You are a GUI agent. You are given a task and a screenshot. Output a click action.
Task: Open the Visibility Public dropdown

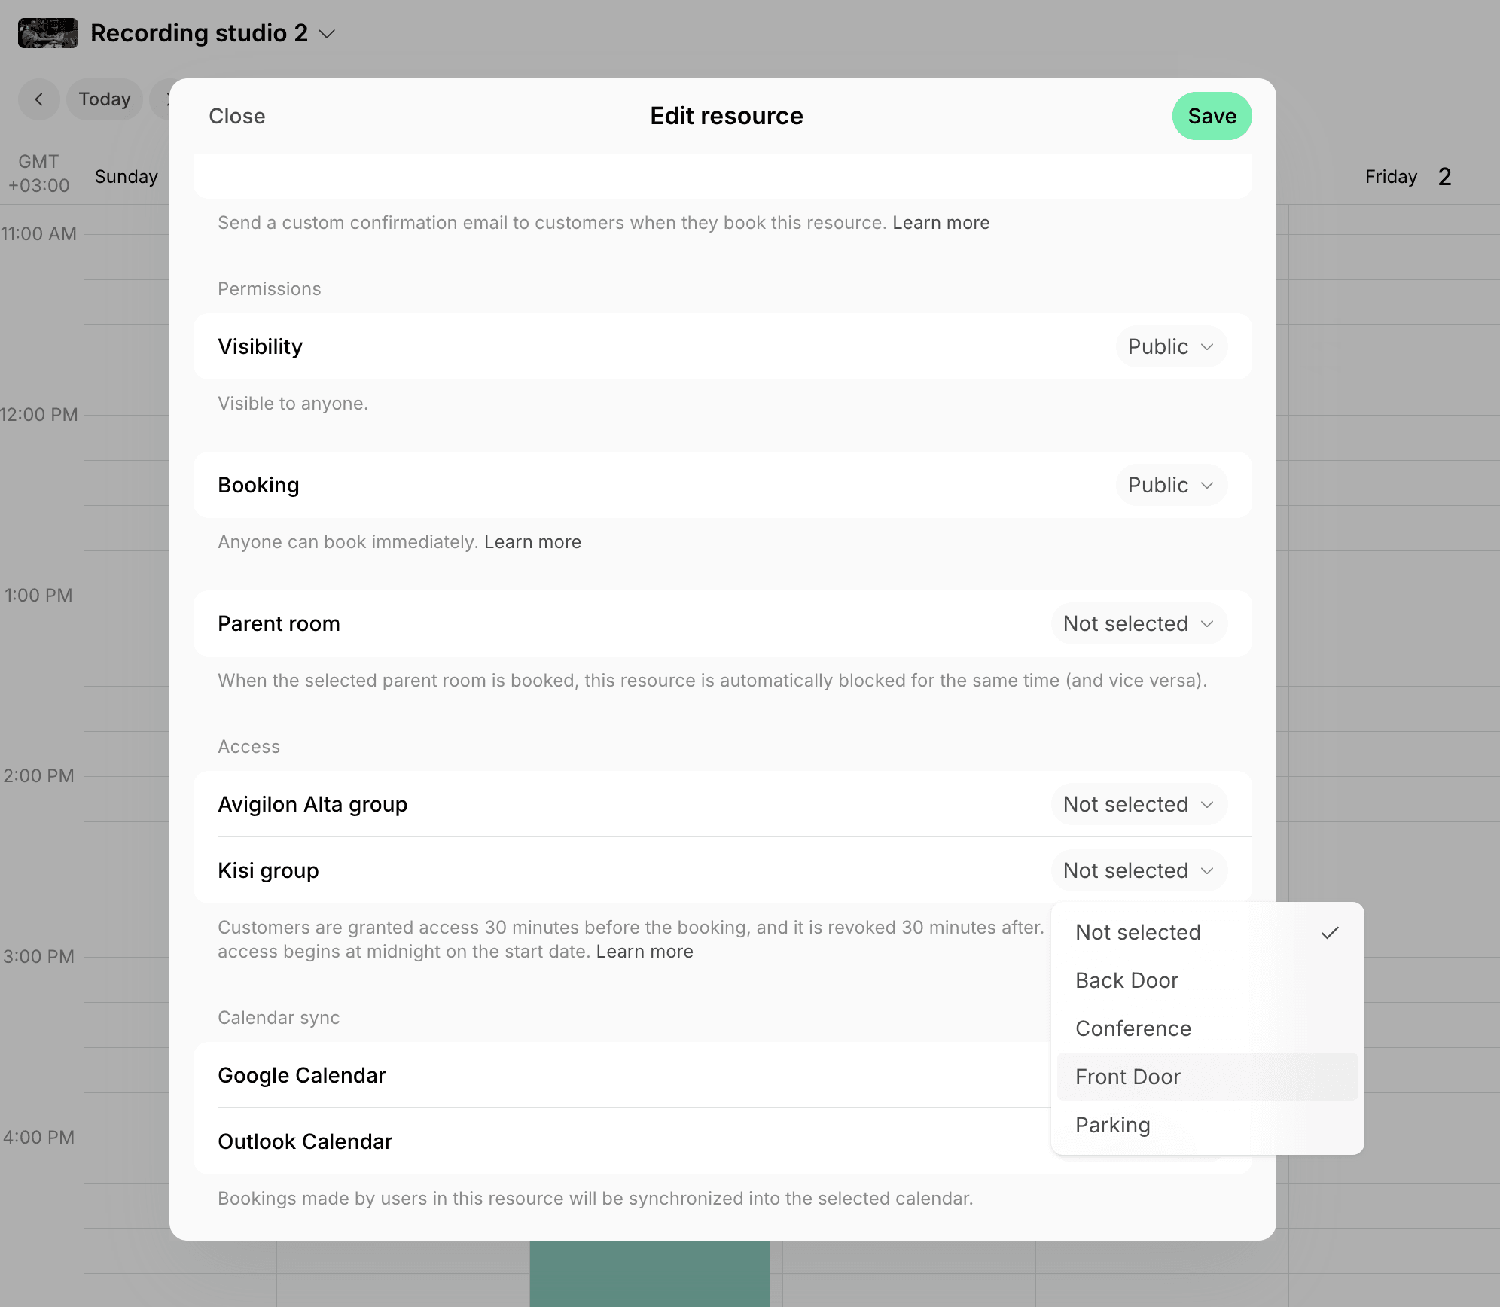1171,346
